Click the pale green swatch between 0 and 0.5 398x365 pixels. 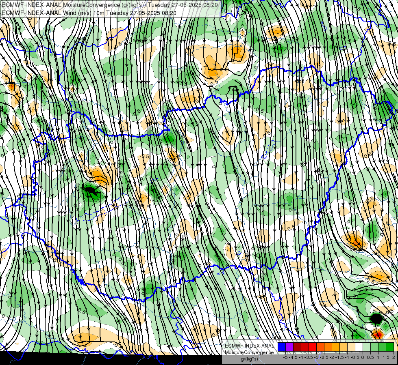367,347
